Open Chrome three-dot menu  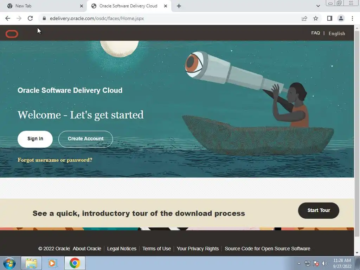point(352,18)
